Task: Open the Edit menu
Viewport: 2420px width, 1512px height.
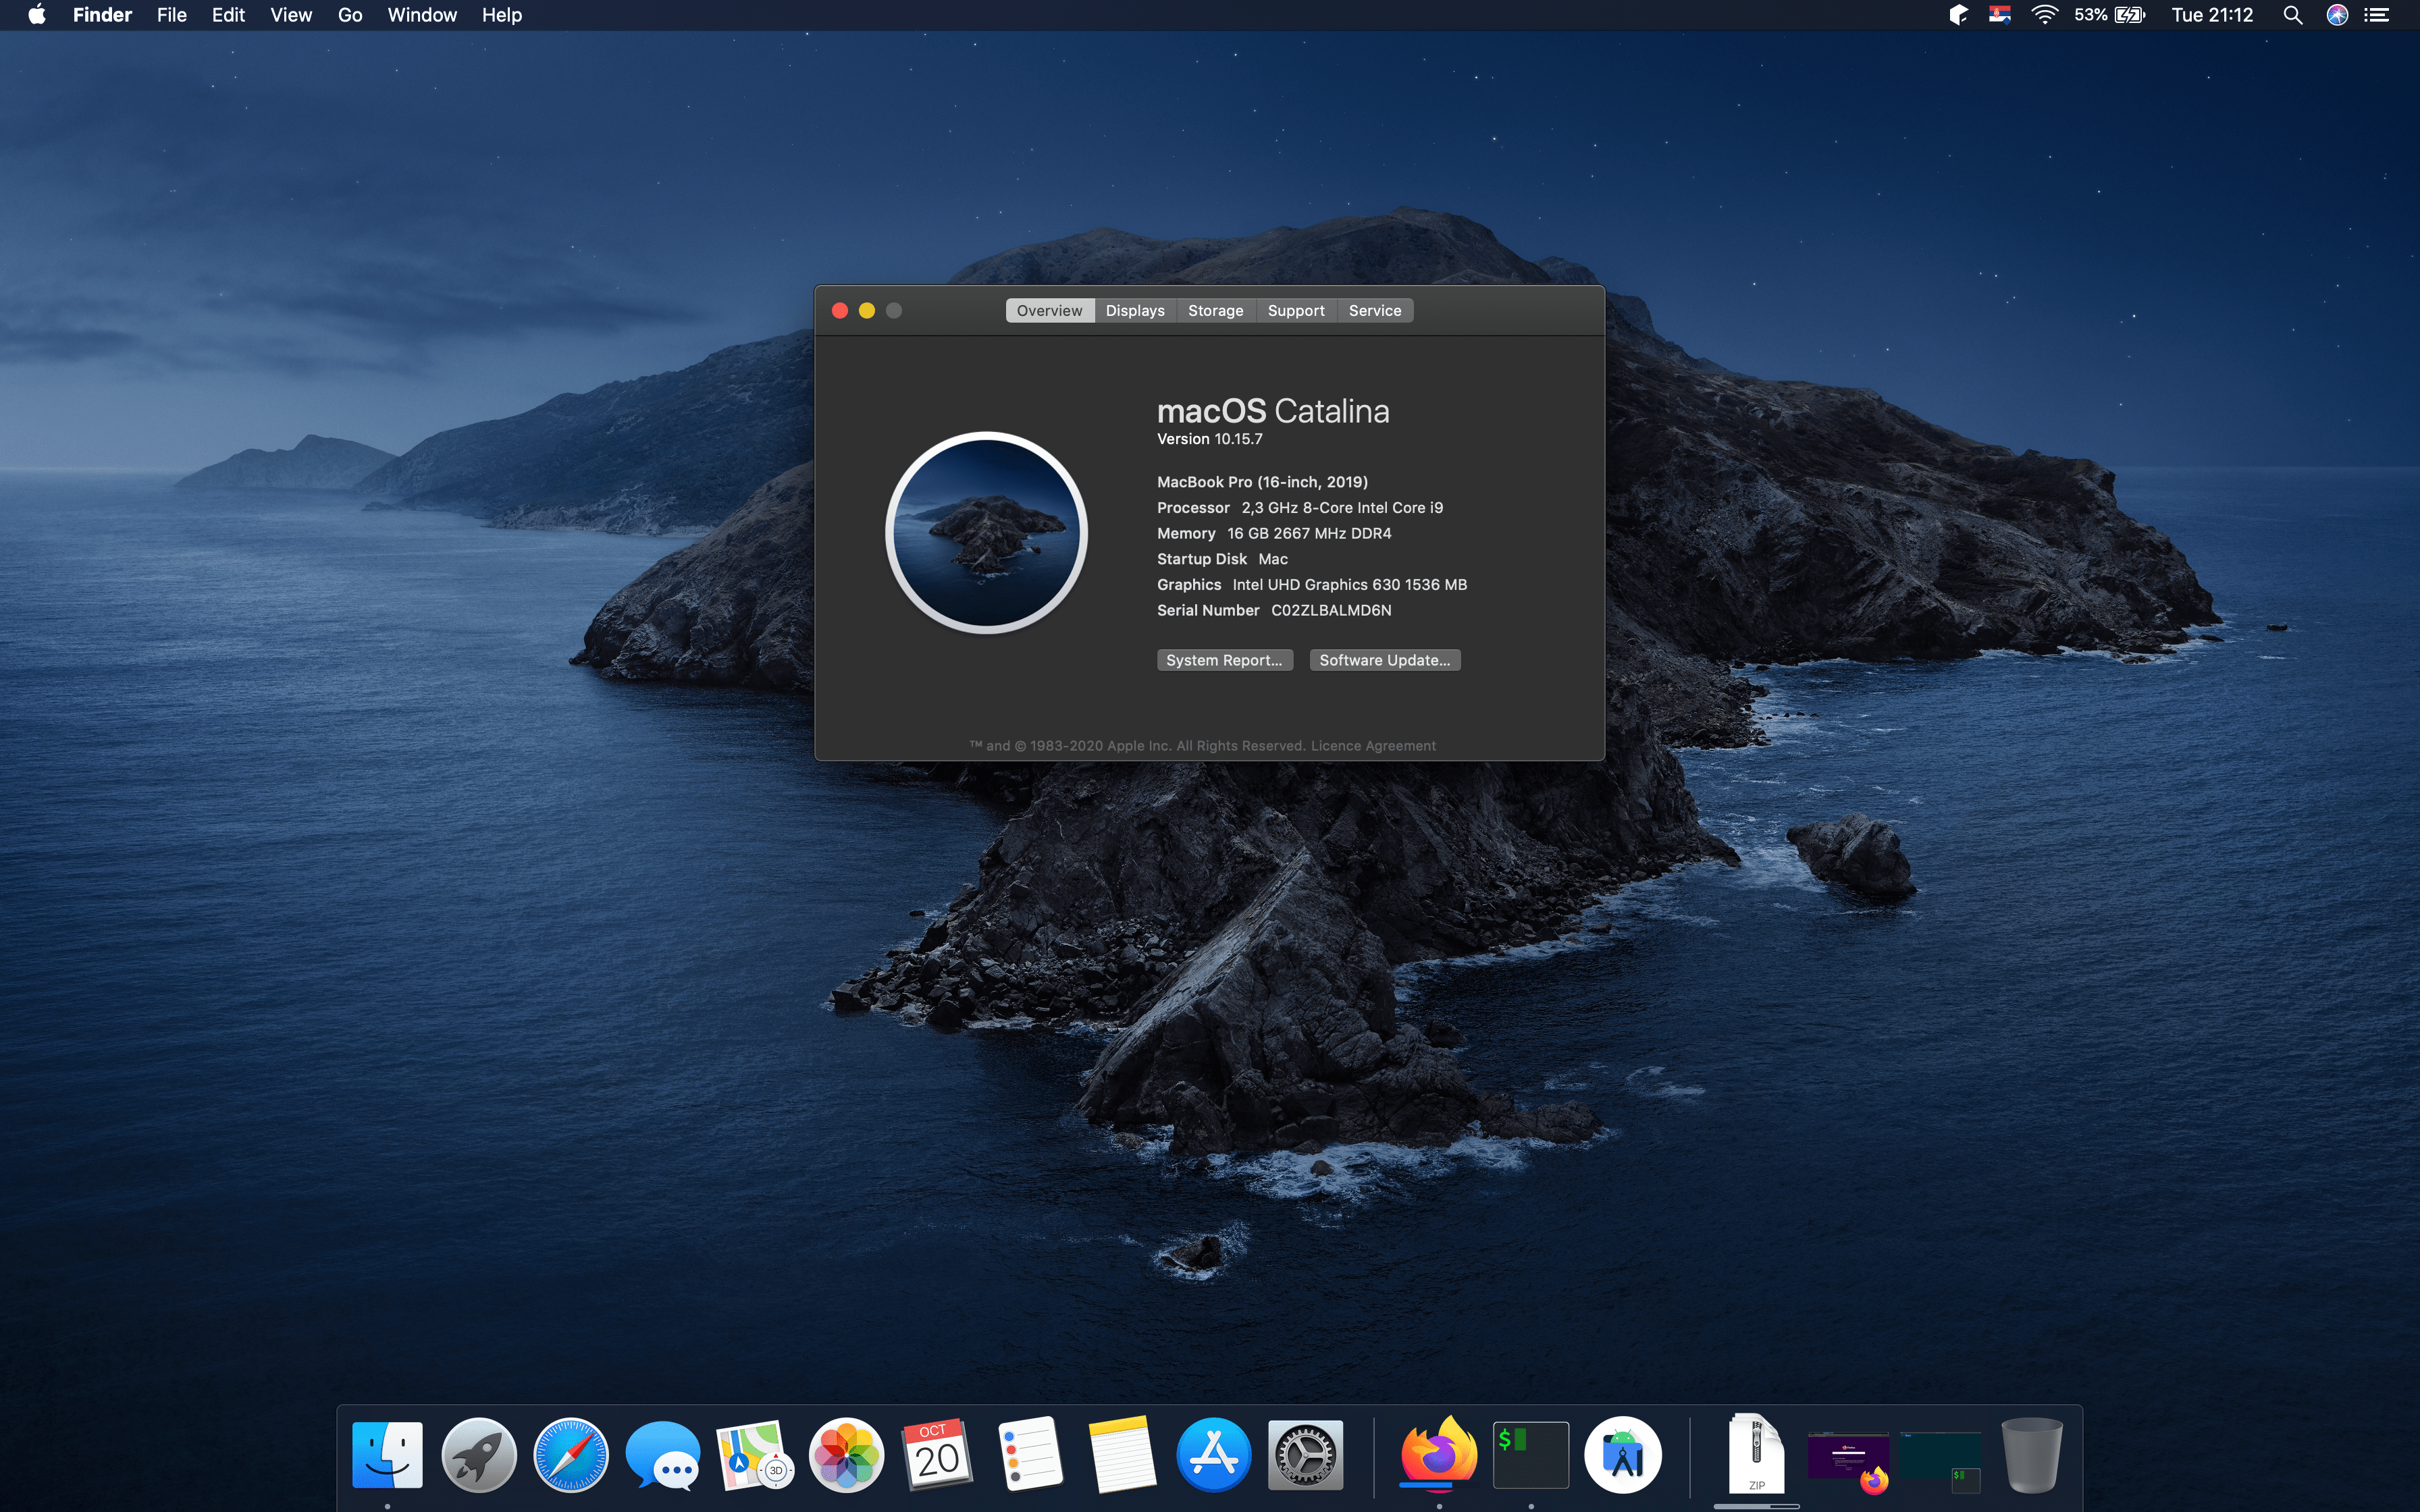Action: (x=228, y=15)
